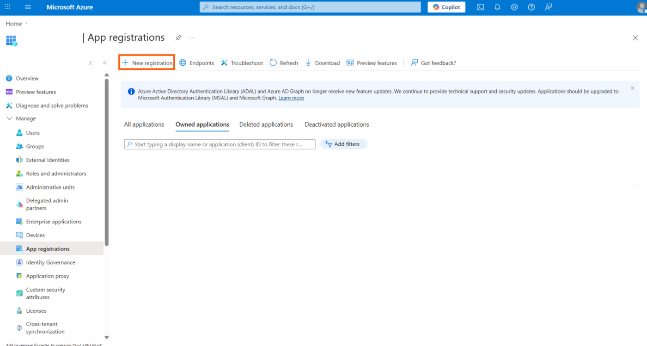Open Diagnose and solve problems

pos(52,105)
